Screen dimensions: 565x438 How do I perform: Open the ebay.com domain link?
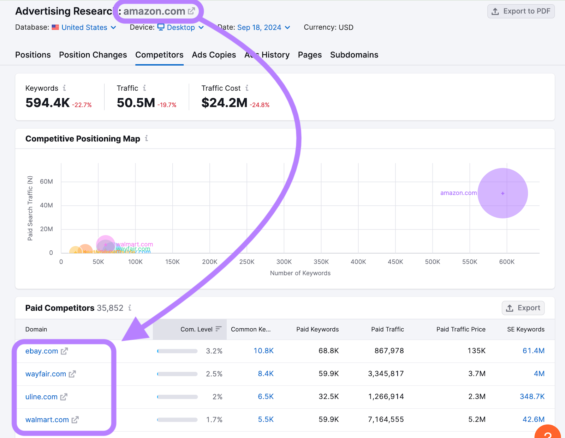click(42, 351)
